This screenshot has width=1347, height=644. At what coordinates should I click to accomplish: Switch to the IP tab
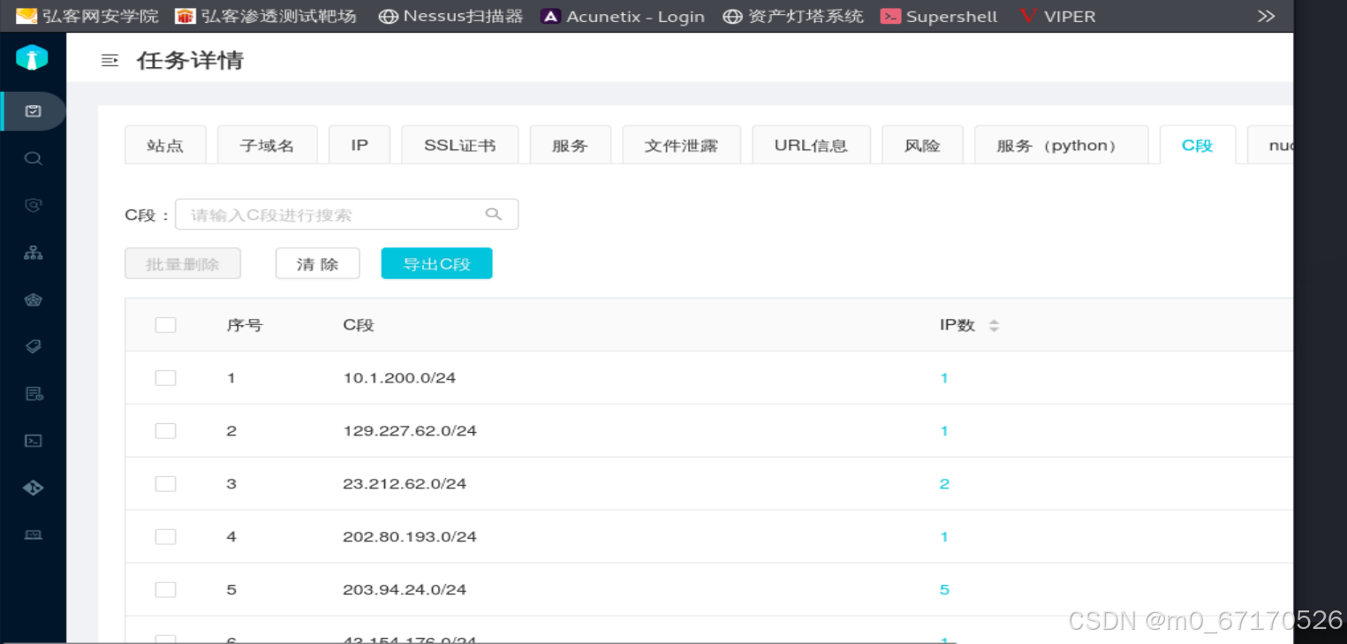(359, 145)
